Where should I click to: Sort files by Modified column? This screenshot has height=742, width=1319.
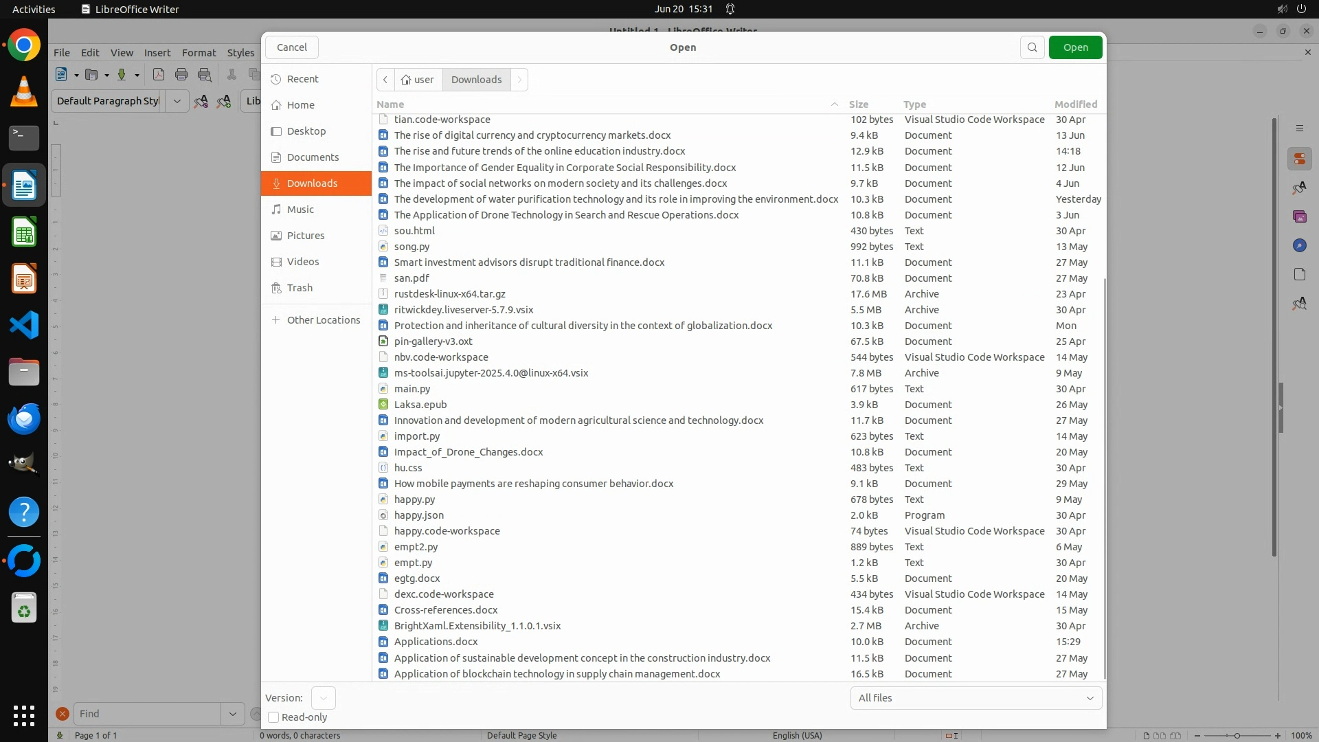click(1075, 104)
